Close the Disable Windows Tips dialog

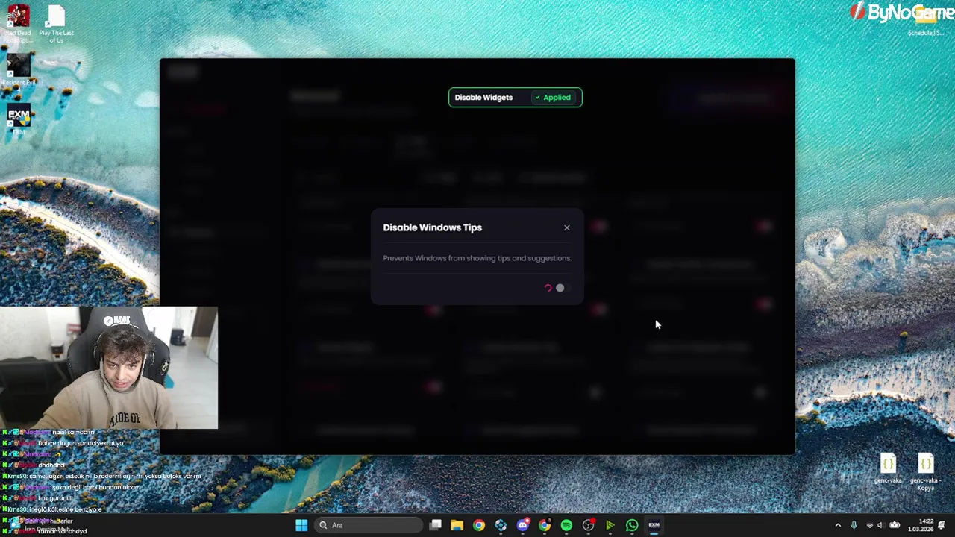(567, 227)
